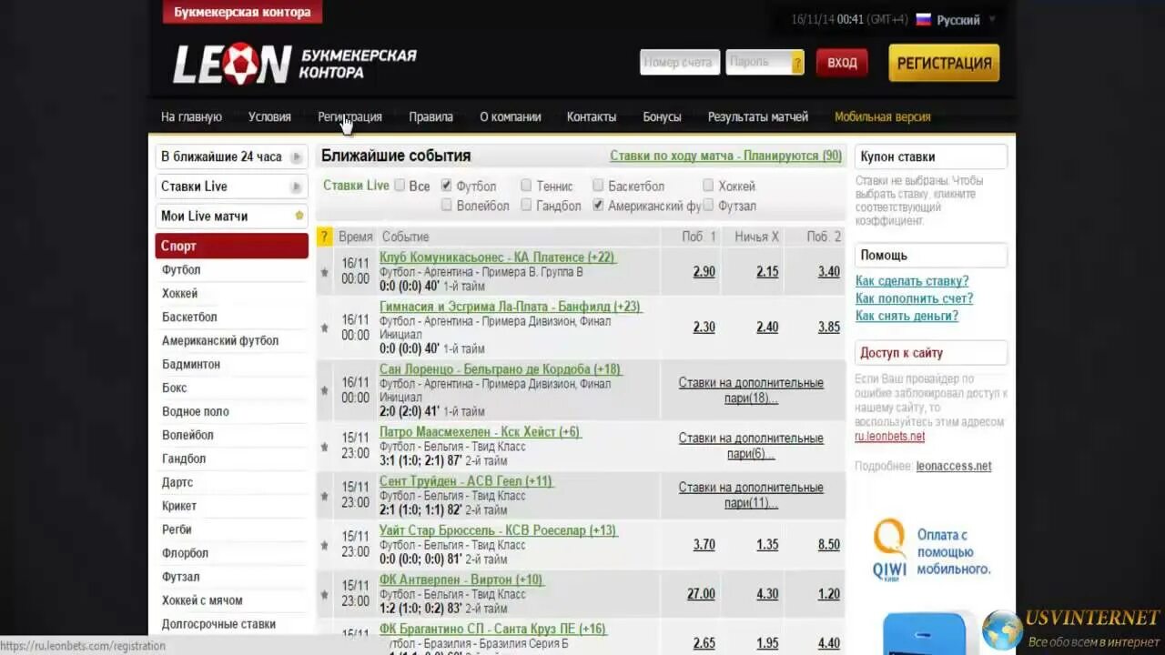Star the Клуб Комуникасьонес - КА Платенсе match
The image size is (1165, 655).
tap(324, 272)
